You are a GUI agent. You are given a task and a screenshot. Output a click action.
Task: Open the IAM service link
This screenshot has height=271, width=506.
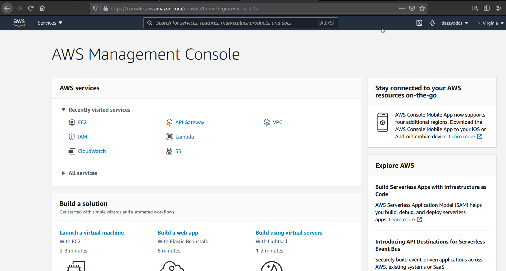(x=82, y=137)
